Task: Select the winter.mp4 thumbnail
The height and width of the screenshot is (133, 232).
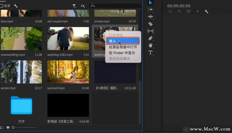Action: (21, 72)
